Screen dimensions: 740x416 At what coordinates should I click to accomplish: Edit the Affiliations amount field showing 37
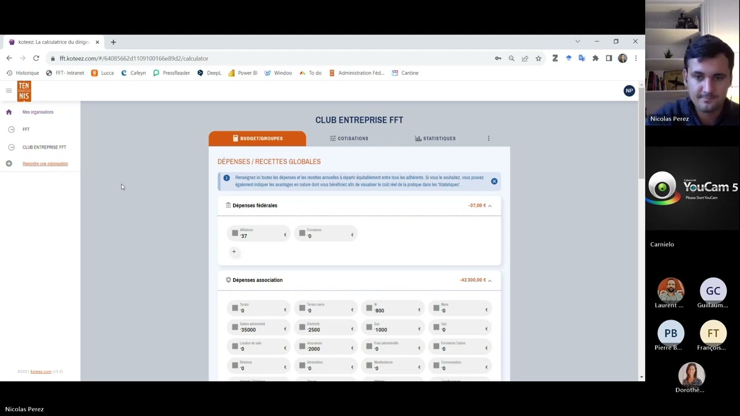260,233
